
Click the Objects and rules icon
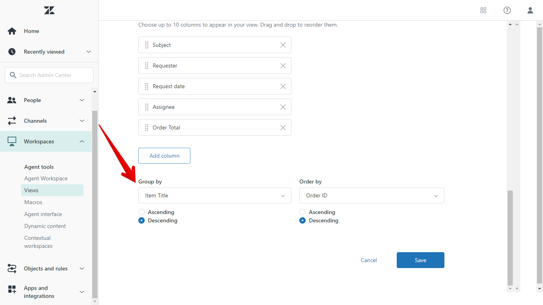click(12, 268)
